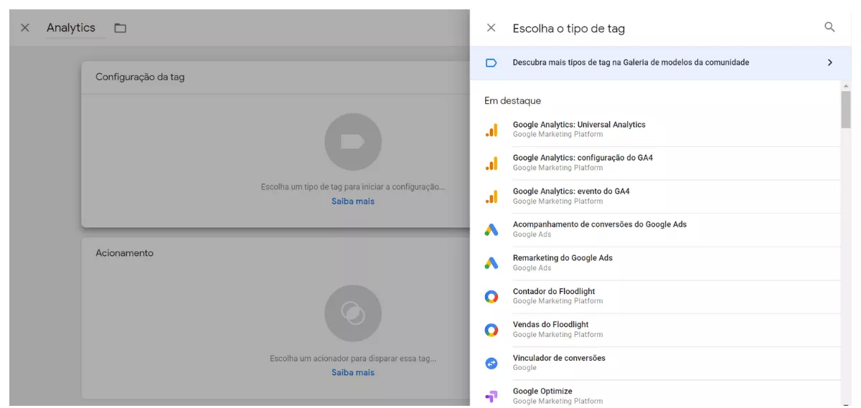Viewport: 861px width, 408px height.
Task: Click GA4 event bar chart icon
Action: (491, 196)
